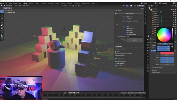Switch to rendered viewport shading icon
The width and height of the screenshot is (177, 100).
[143, 6]
